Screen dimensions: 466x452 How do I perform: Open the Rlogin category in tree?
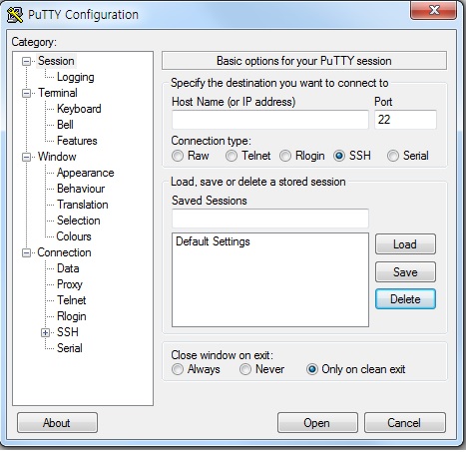pos(72,316)
